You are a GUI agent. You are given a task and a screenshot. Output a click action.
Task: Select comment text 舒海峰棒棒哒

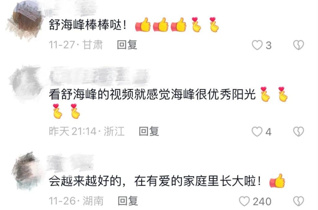click(88, 25)
